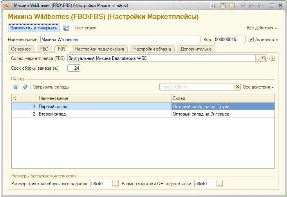Viewport: 287px width, 197px height.
Task: Select the FBS tab
Action: [62, 49]
